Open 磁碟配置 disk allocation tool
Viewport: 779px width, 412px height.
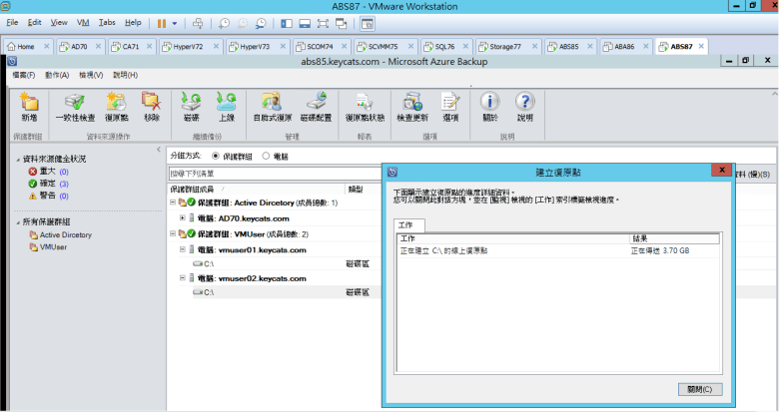[x=318, y=105]
